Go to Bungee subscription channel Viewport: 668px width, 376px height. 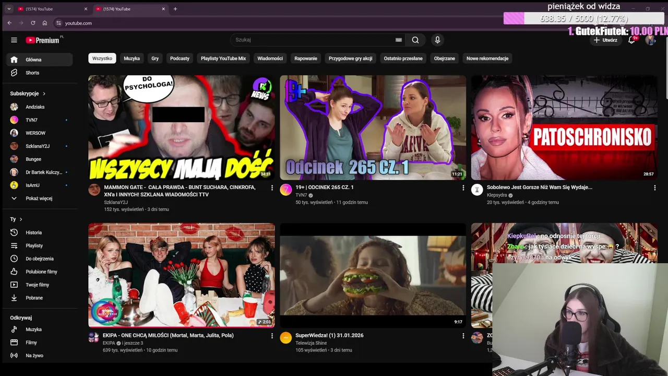click(40, 159)
